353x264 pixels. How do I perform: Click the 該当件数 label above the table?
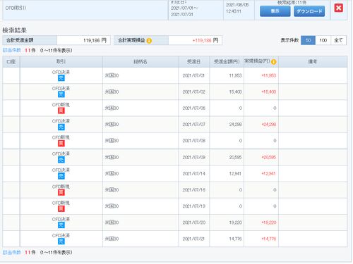point(12,50)
